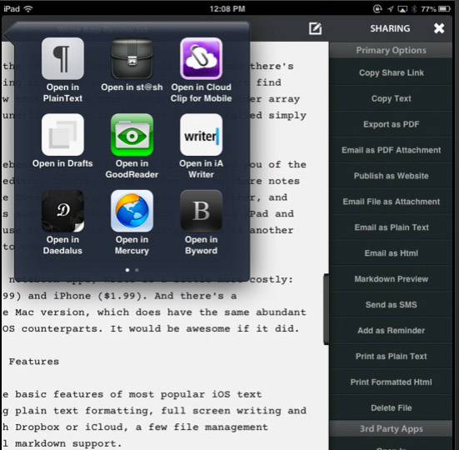Select Copy Text option
Image resolution: width=459 pixels, height=450 pixels.
click(391, 98)
